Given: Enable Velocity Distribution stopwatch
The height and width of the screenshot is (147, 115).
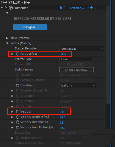Looking at the screenshot, I should 18,122.
